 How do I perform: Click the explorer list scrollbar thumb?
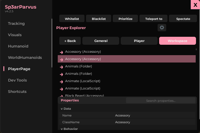coord(196,49)
